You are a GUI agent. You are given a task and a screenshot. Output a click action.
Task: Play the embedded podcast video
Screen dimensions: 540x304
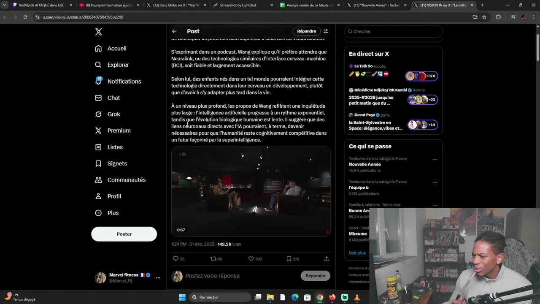tap(251, 191)
